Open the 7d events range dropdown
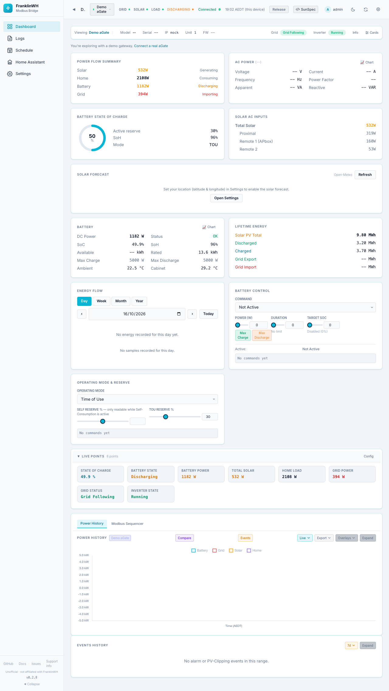 351,645
